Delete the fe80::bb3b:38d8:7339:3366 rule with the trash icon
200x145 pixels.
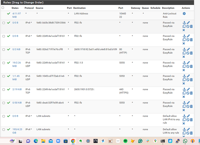coord(191,26)
